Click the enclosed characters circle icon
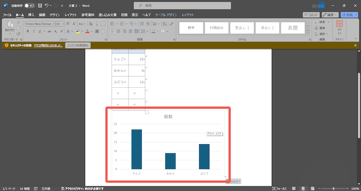361x191 pixels. coord(103,31)
